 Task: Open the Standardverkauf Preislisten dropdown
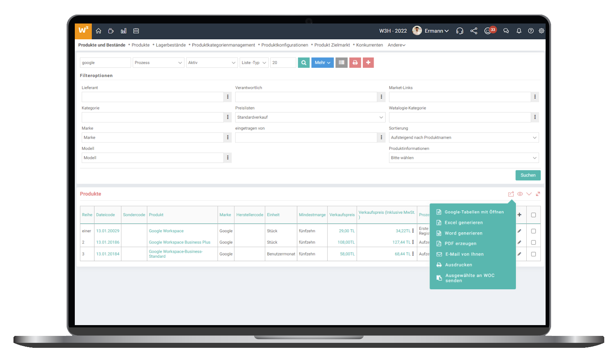coord(310,117)
